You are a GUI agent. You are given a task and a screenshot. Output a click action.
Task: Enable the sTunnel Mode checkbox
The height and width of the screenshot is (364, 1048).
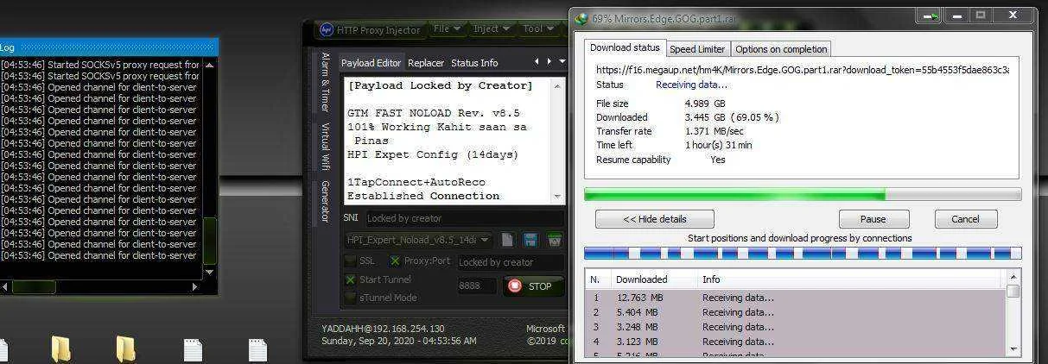350,298
